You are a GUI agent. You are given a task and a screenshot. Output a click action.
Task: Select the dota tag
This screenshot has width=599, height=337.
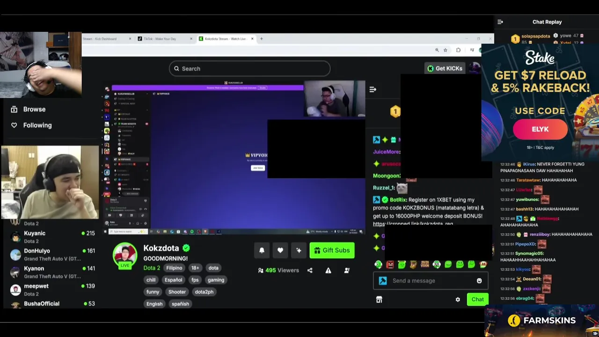tap(213, 268)
